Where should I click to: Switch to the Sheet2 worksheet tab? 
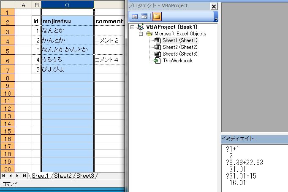point(62,176)
